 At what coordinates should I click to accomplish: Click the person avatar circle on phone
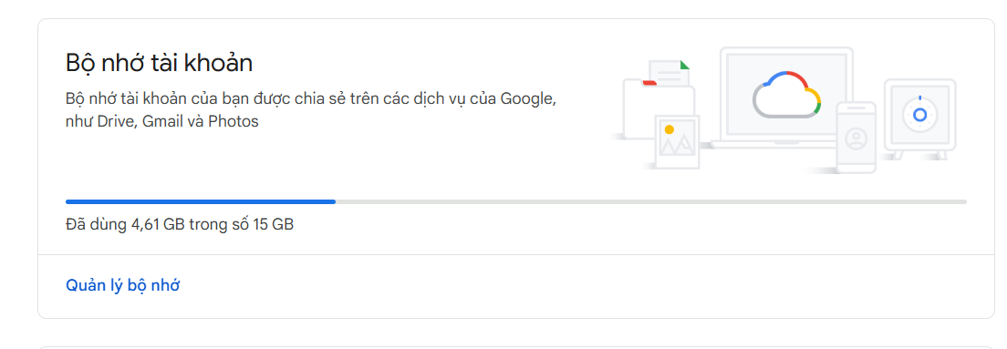point(856,139)
